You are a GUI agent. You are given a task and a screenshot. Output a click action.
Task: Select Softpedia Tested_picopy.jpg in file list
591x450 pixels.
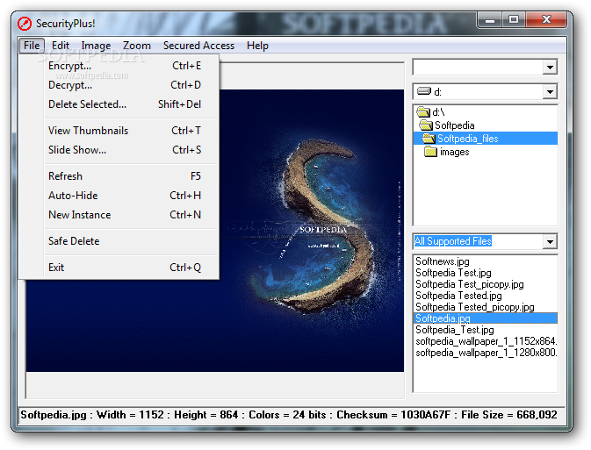click(x=475, y=307)
